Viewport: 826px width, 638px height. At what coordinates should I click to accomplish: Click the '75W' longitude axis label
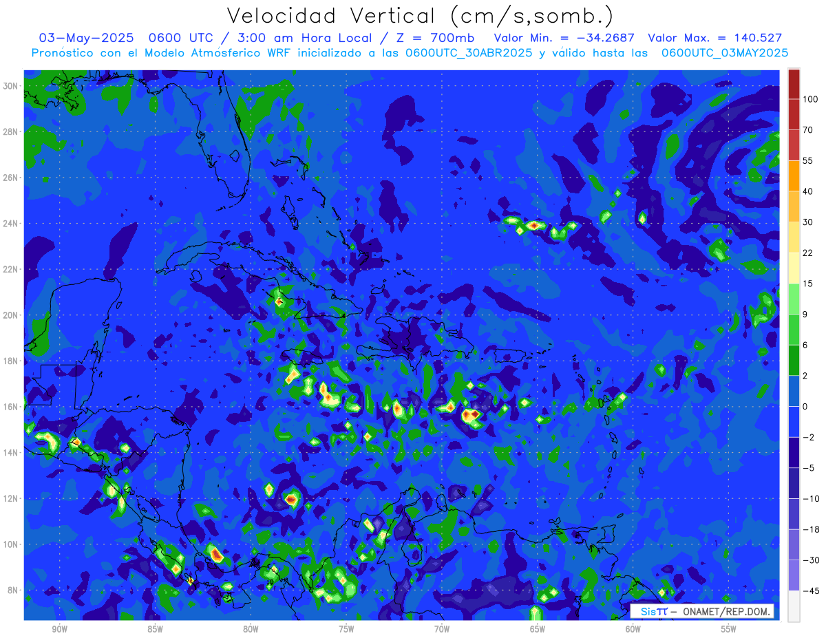point(346,629)
